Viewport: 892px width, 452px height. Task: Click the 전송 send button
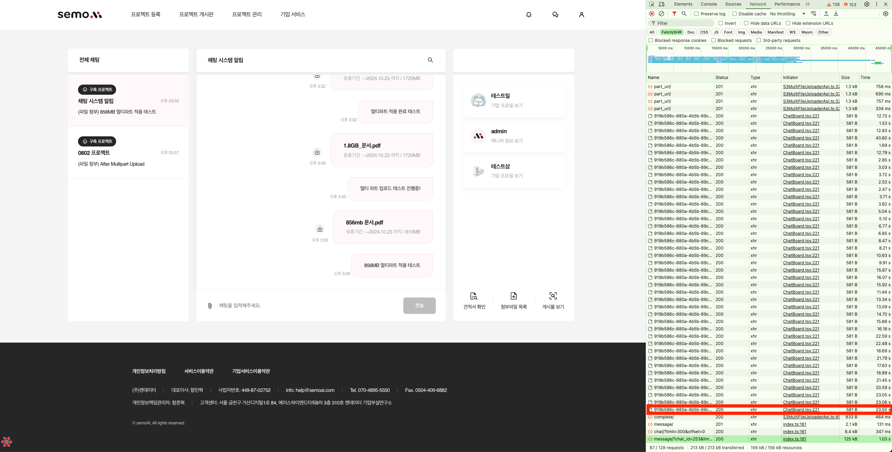click(419, 306)
